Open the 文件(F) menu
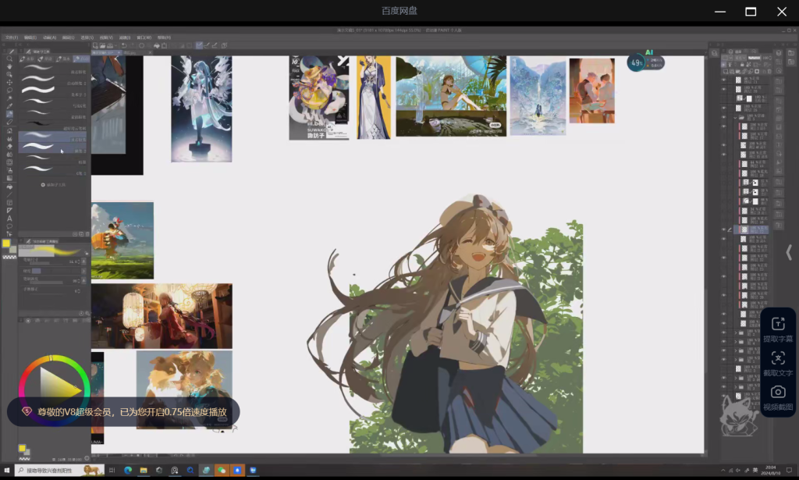799x480 pixels. pos(11,37)
